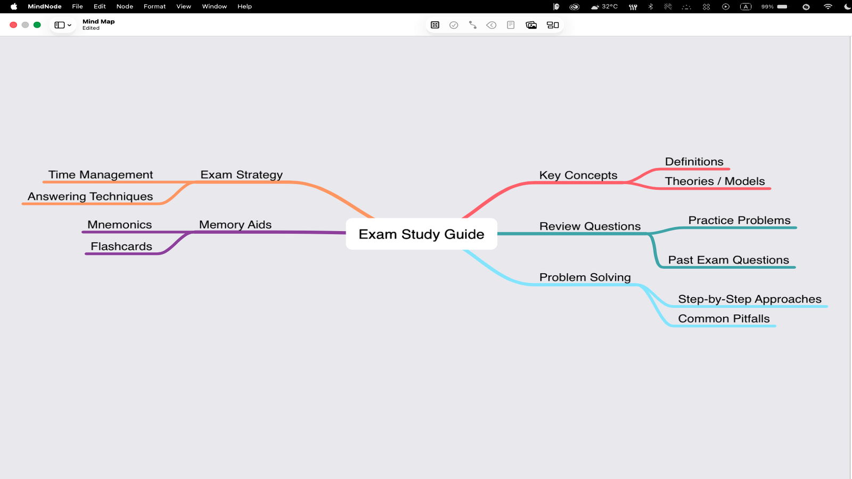
Task: Select the Answering Techniques node
Action: pos(90,196)
